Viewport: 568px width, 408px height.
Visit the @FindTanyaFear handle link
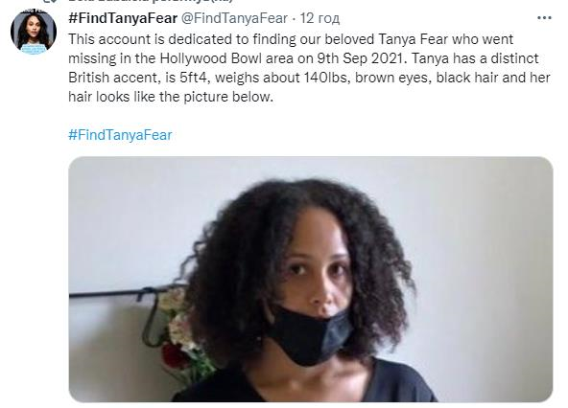[234, 18]
